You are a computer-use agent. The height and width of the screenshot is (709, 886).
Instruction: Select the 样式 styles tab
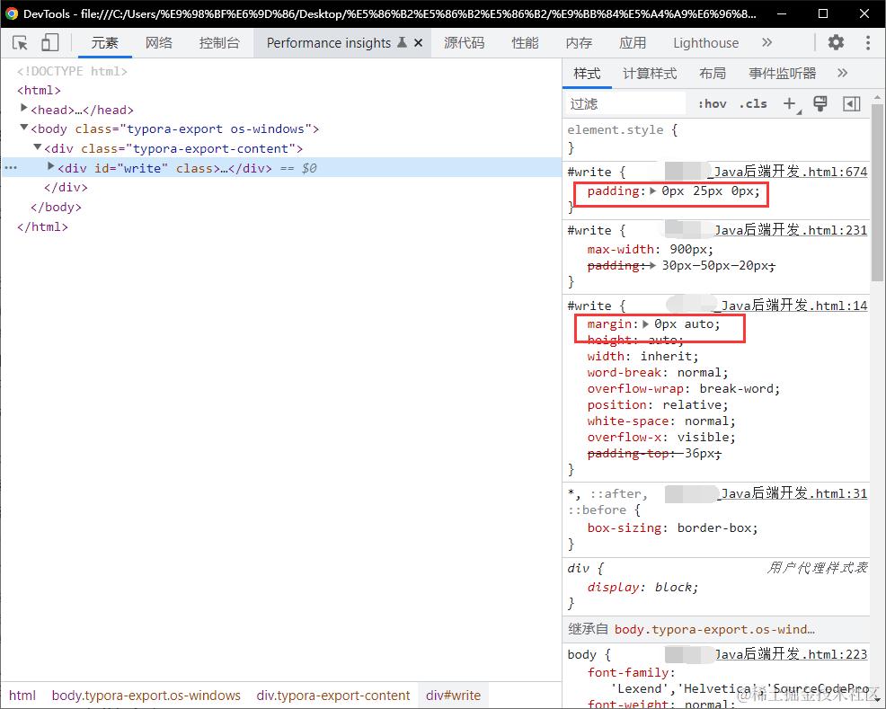pyautogui.click(x=587, y=74)
